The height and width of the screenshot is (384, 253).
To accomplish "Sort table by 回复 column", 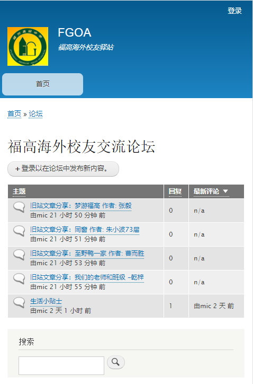I will click(x=175, y=191).
